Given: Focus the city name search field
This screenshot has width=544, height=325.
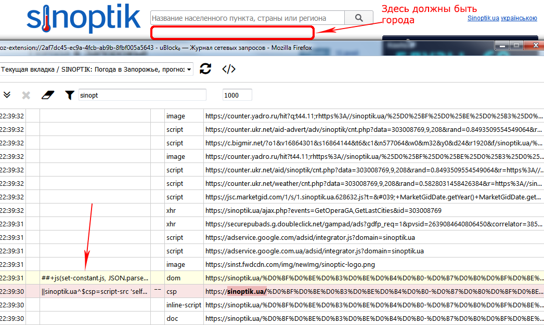Looking at the screenshot, I should 248,18.
